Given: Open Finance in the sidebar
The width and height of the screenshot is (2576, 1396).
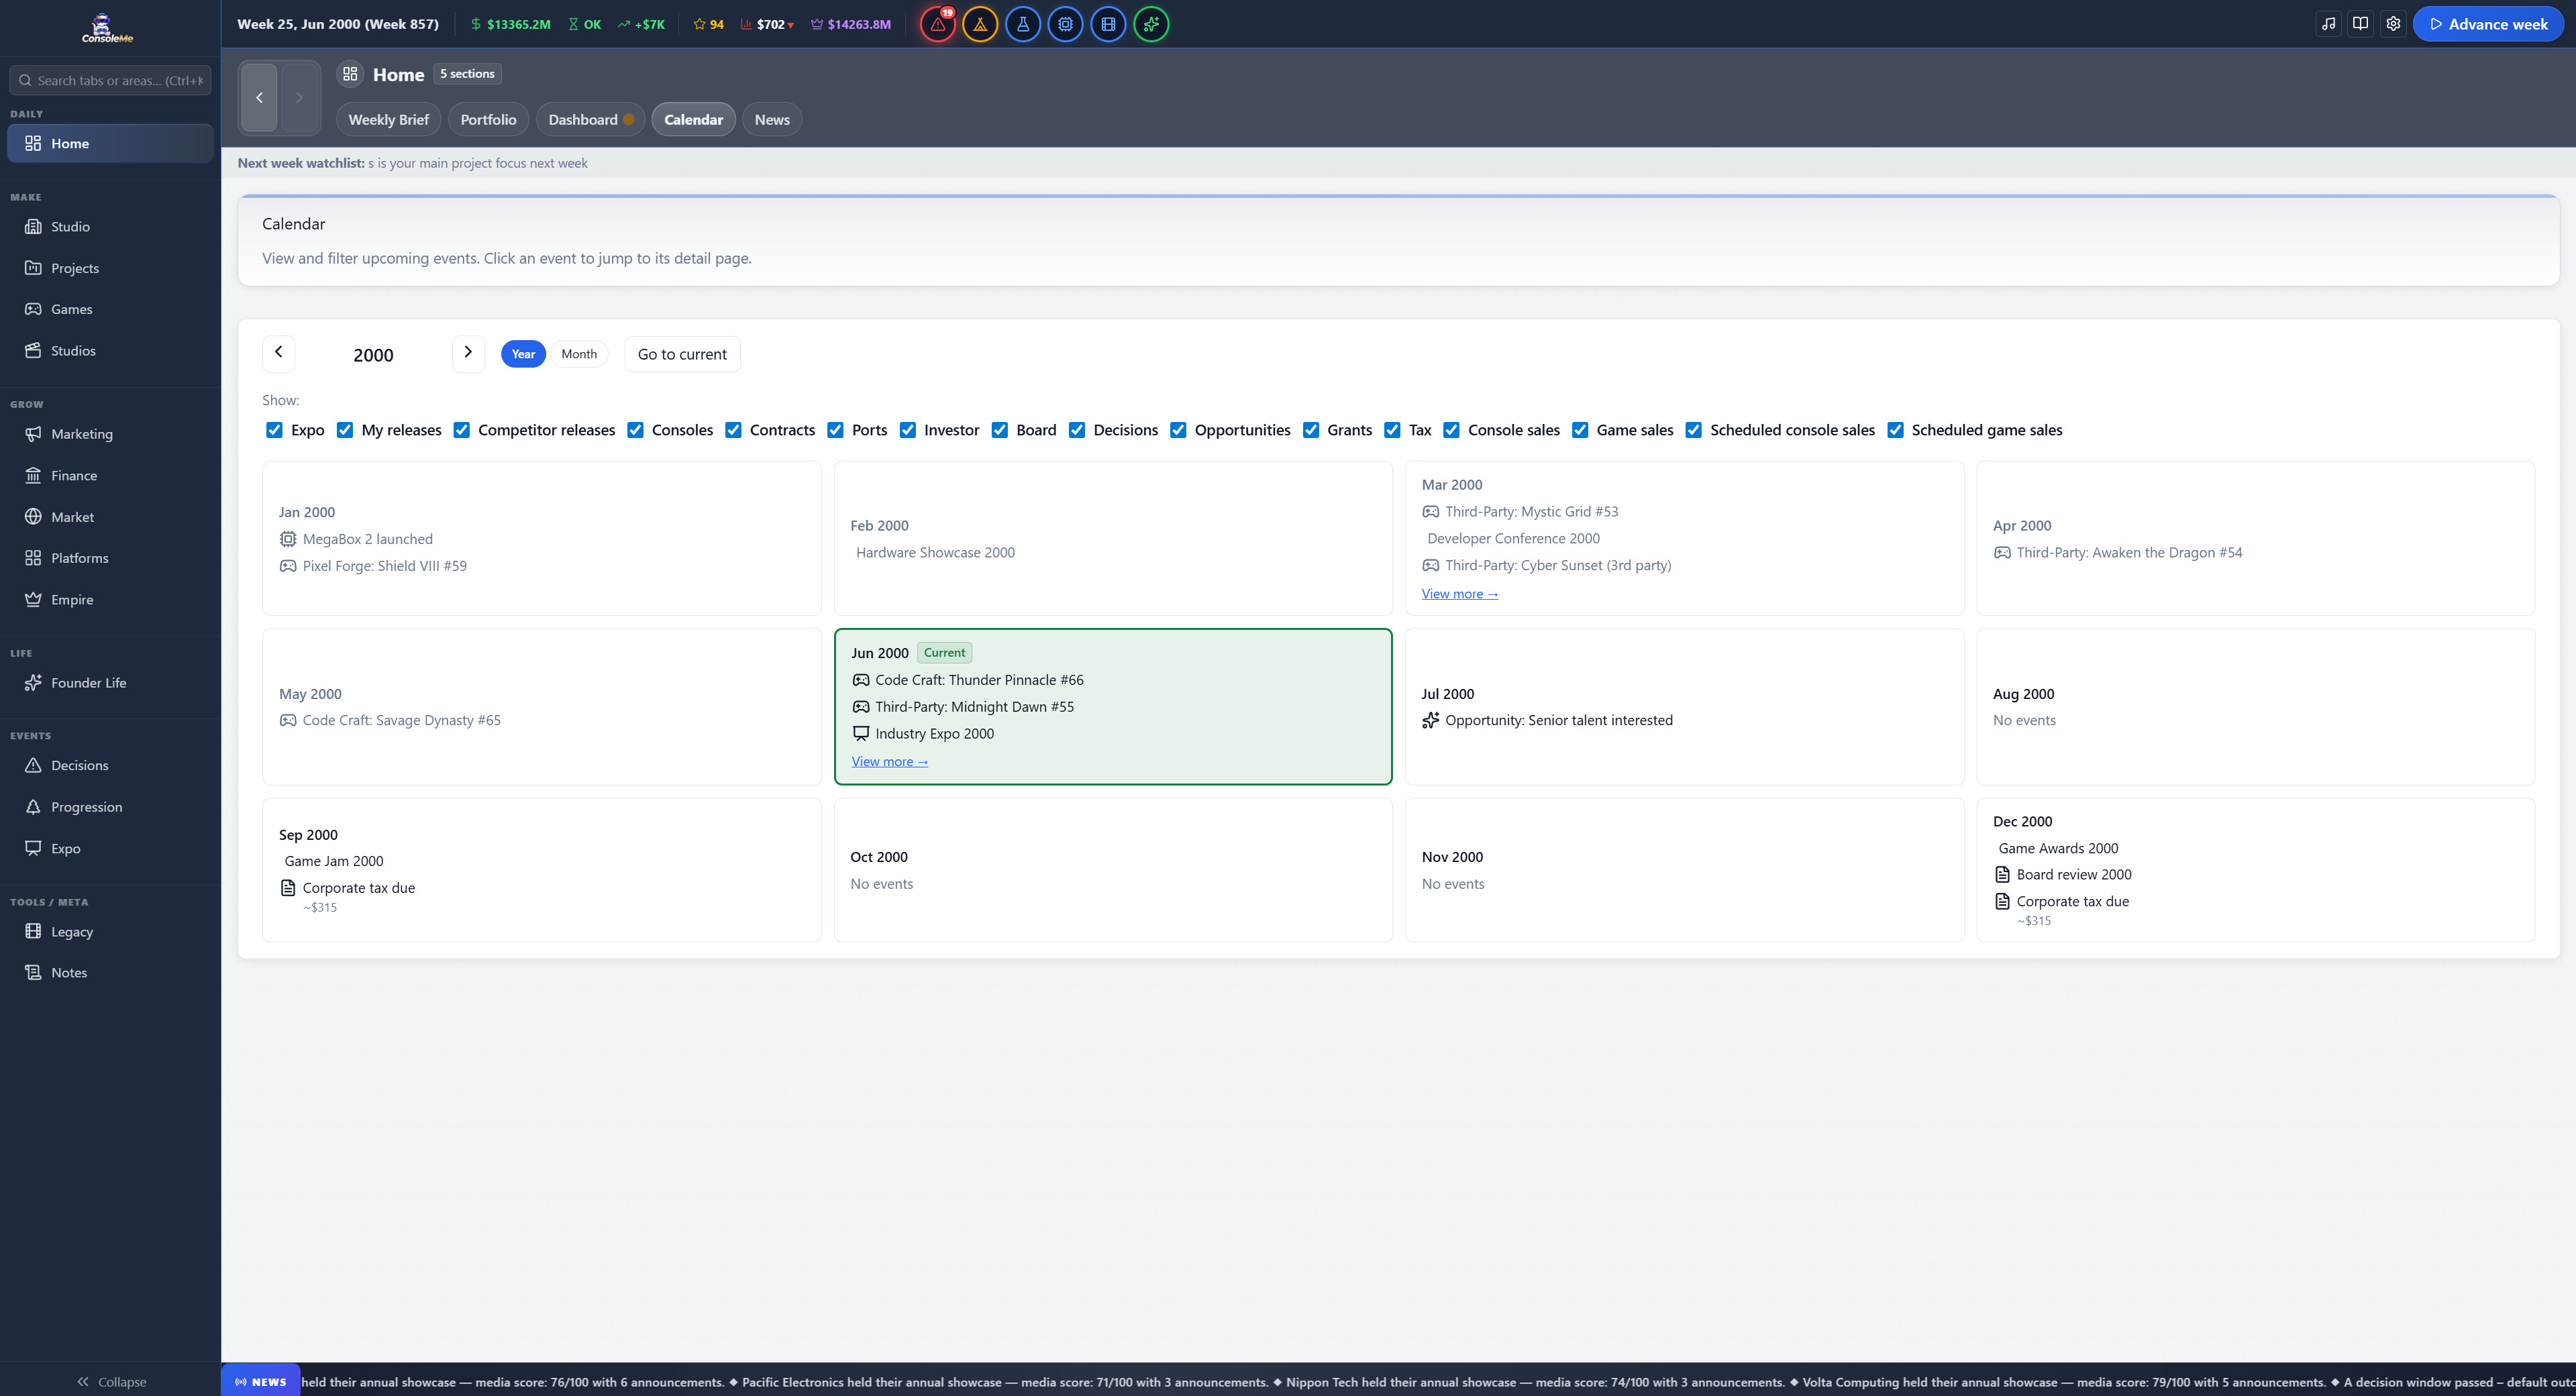Looking at the screenshot, I should (x=110, y=475).
